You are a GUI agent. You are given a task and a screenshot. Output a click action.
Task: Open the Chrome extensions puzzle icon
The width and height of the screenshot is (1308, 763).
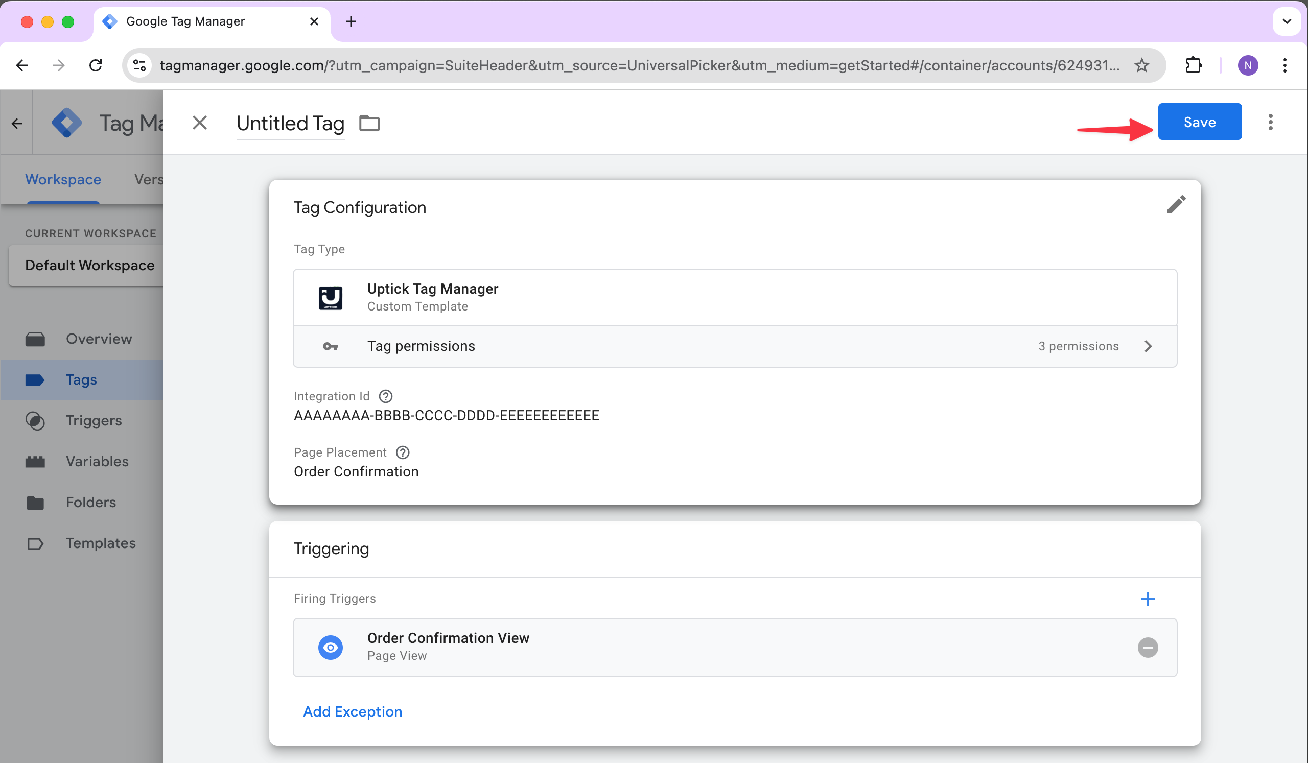pos(1193,65)
